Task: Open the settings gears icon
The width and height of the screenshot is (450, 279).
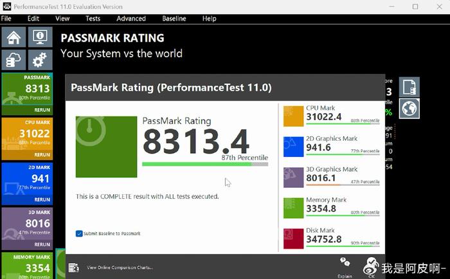Action: 40,60
